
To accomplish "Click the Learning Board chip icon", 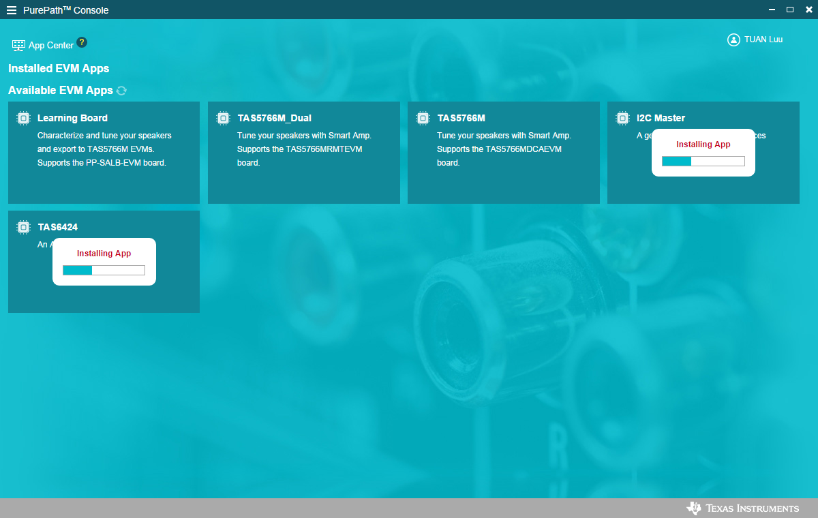I will pos(23,118).
